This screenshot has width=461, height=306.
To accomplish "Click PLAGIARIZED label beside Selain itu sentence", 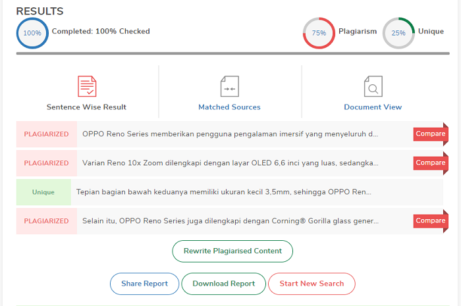I will 47,221.
